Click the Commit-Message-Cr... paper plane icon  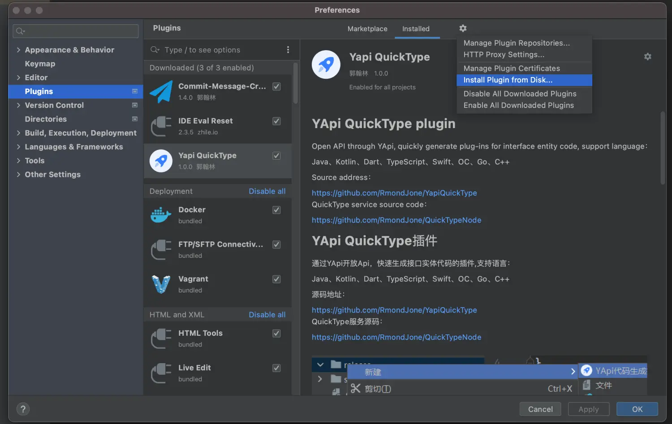pyautogui.click(x=161, y=92)
